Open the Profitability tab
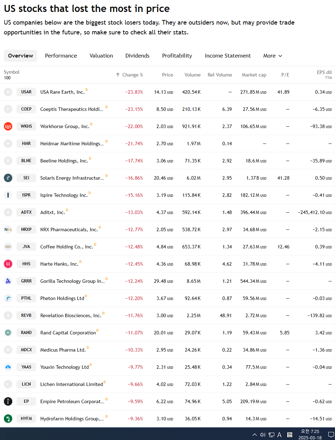Viewport: 335px width, 440px height. click(177, 56)
